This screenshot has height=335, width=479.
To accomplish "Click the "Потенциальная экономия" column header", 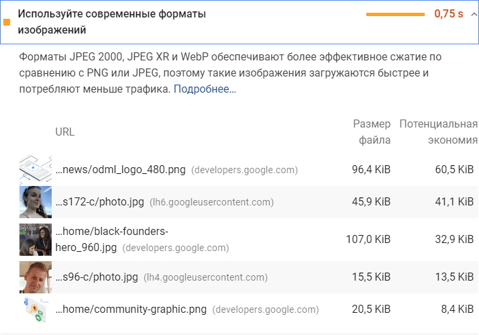I will click(x=439, y=132).
